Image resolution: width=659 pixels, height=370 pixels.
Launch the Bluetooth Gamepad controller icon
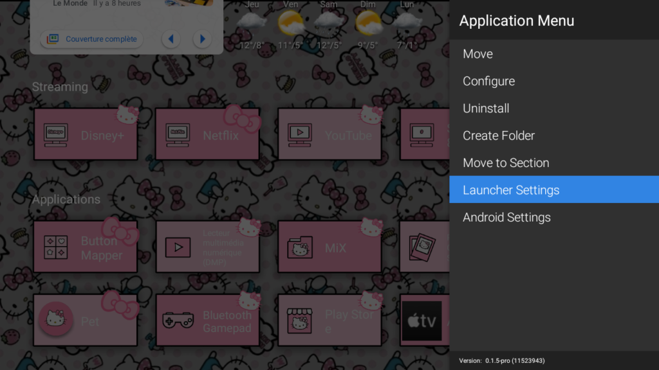coord(178,321)
